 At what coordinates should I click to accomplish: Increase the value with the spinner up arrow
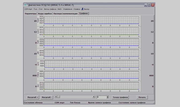pos(108,96)
